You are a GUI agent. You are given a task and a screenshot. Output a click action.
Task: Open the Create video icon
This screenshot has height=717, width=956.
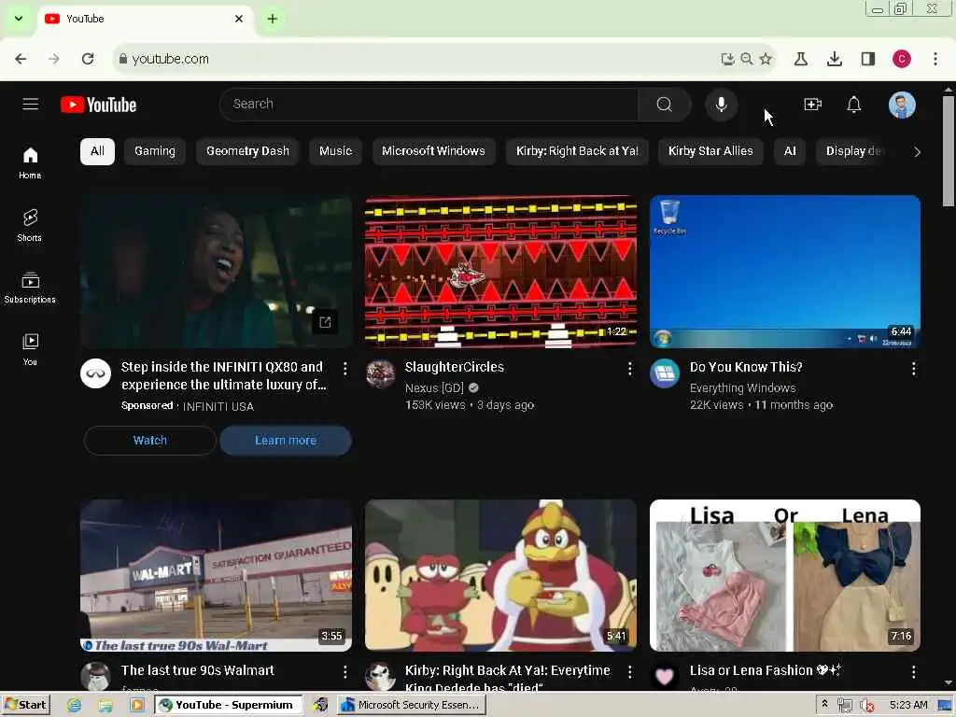[813, 105]
